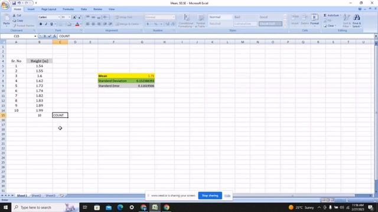Open the Clear menu
Image resolution: width=378 pixels, height=212 pixels.
click(x=330, y=26)
